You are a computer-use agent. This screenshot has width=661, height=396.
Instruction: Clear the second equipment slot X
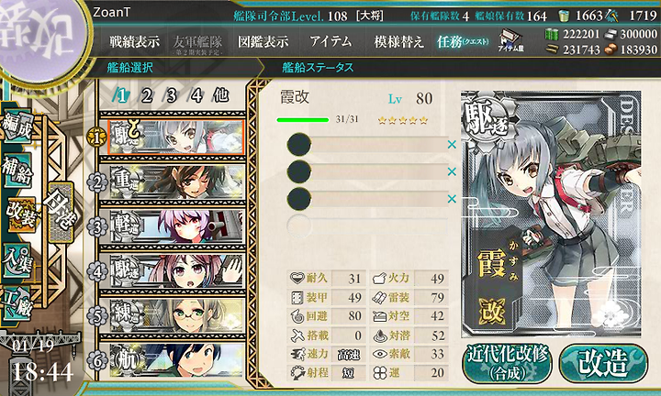452,171
